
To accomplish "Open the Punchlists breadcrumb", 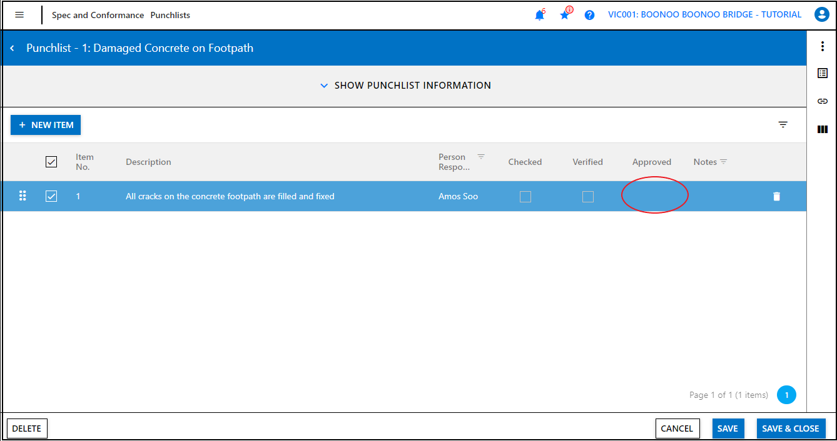I will [x=170, y=15].
